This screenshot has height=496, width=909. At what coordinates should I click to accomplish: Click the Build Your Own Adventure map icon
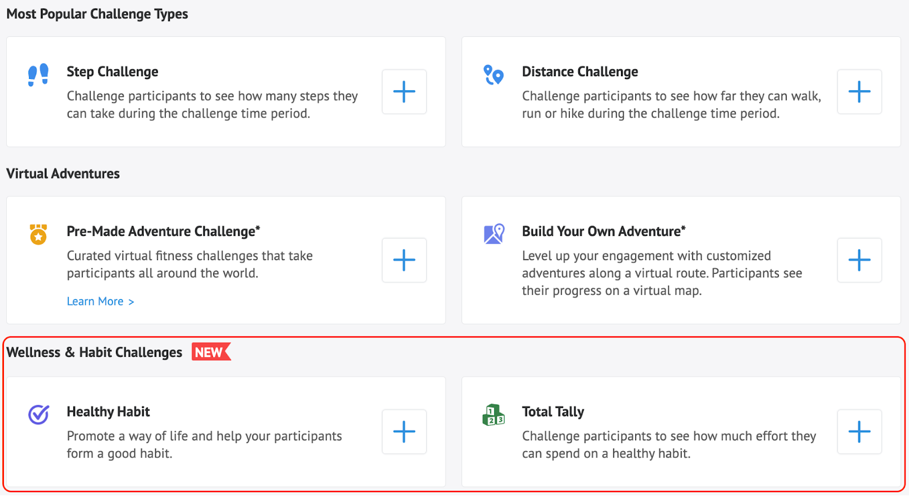tap(494, 234)
